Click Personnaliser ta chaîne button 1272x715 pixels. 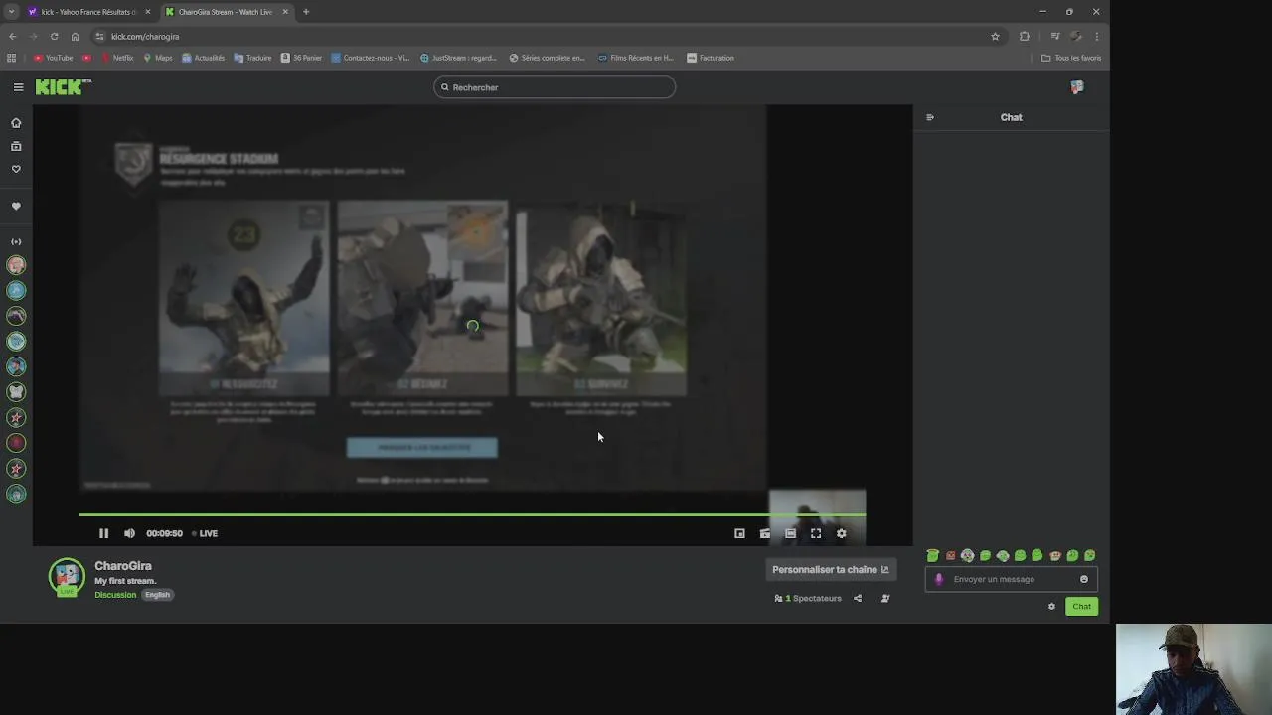tap(831, 569)
